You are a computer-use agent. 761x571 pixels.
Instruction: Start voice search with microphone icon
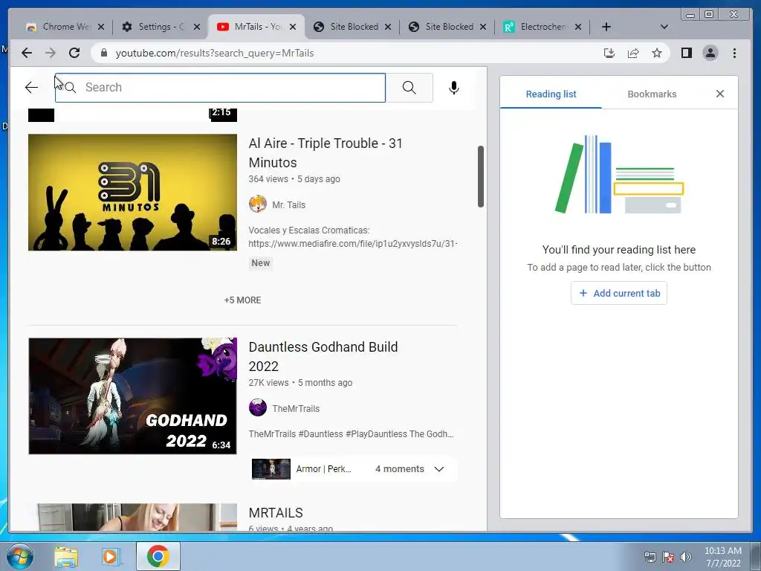(x=454, y=88)
